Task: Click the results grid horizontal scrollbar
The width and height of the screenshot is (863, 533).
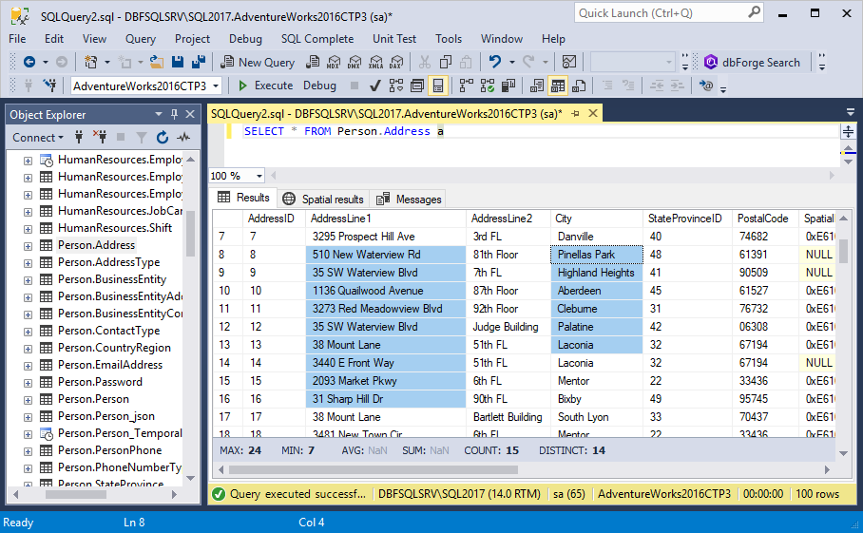Action: [374, 469]
